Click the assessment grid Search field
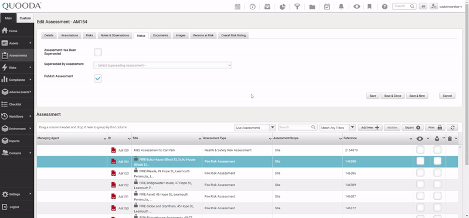The width and height of the screenshot is (469, 218). point(297,127)
